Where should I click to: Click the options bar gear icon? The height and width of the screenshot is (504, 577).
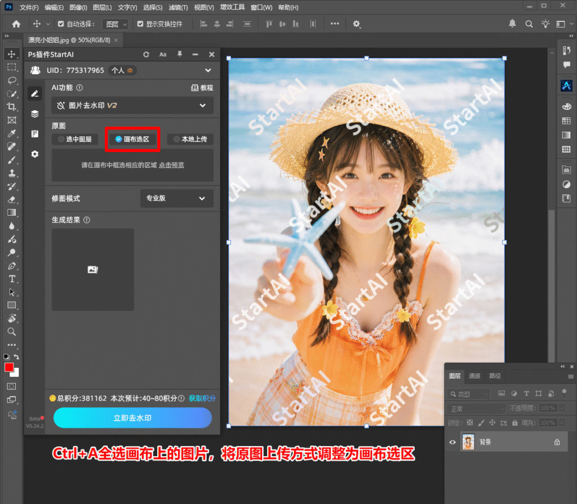point(356,24)
